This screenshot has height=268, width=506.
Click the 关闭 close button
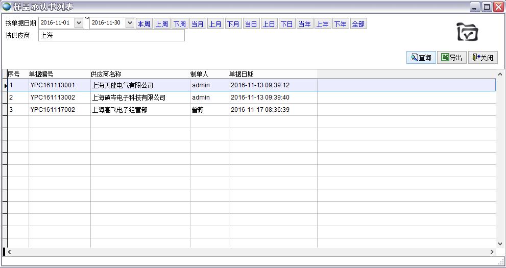[x=483, y=58]
